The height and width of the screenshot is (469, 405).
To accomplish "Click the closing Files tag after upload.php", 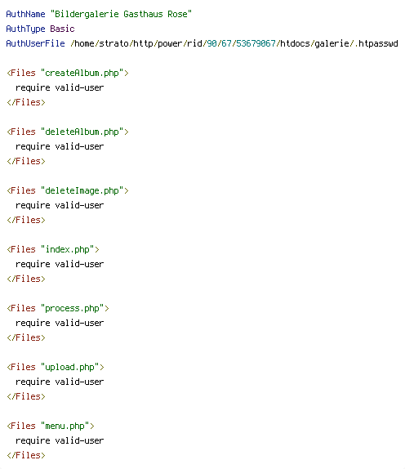I will pyautogui.click(x=26, y=396).
